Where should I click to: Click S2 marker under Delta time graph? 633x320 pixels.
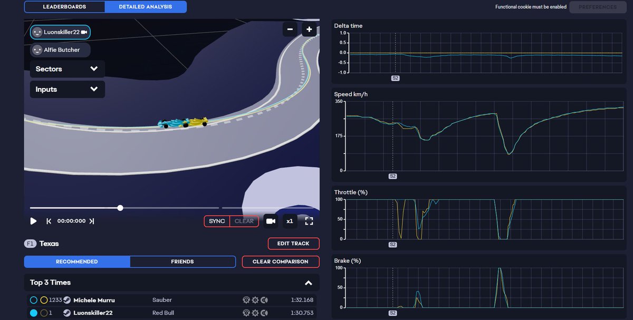(x=395, y=77)
